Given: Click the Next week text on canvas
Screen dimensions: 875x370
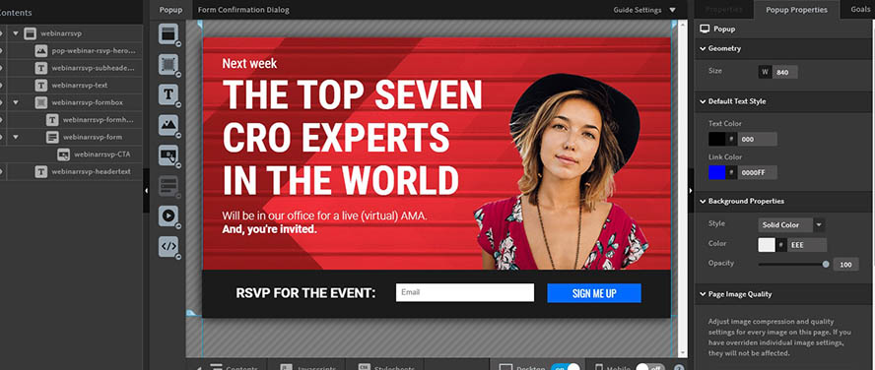Looking at the screenshot, I should (249, 64).
